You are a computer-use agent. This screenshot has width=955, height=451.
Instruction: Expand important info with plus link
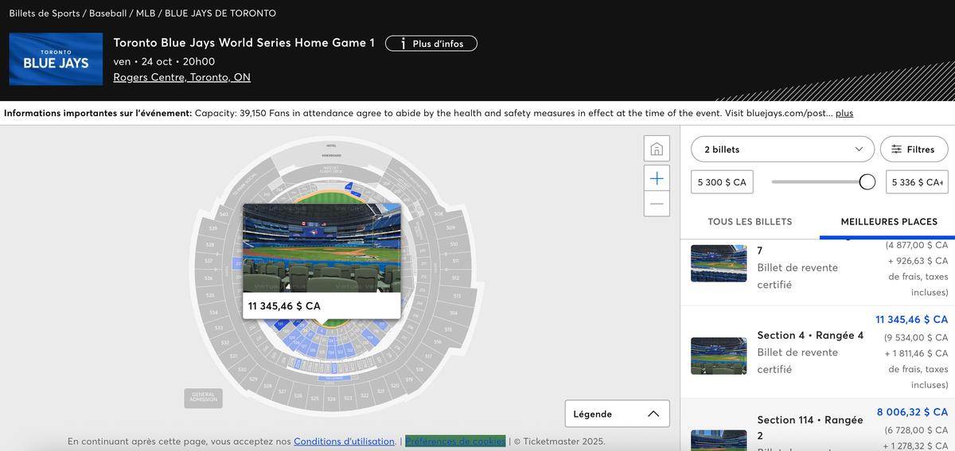[844, 113]
